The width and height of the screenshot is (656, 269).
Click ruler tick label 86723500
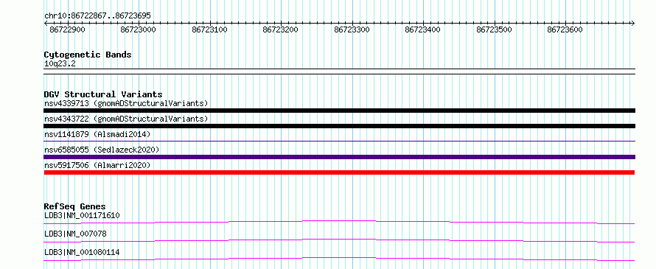pyautogui.click(x=494, y=29)
